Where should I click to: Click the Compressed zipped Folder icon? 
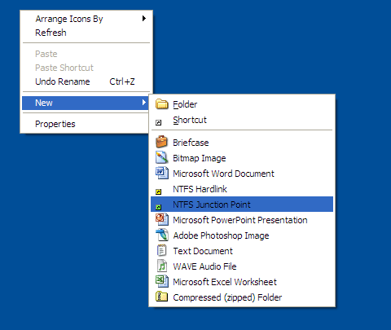point(162,297)
